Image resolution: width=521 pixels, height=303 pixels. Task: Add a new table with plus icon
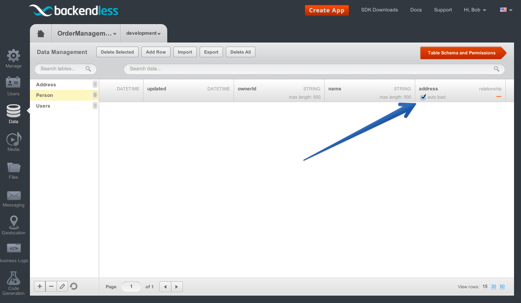[x=39, y=286]
